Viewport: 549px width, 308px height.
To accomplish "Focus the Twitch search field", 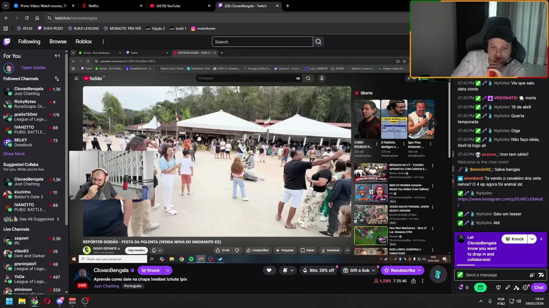I will point(262,41).
